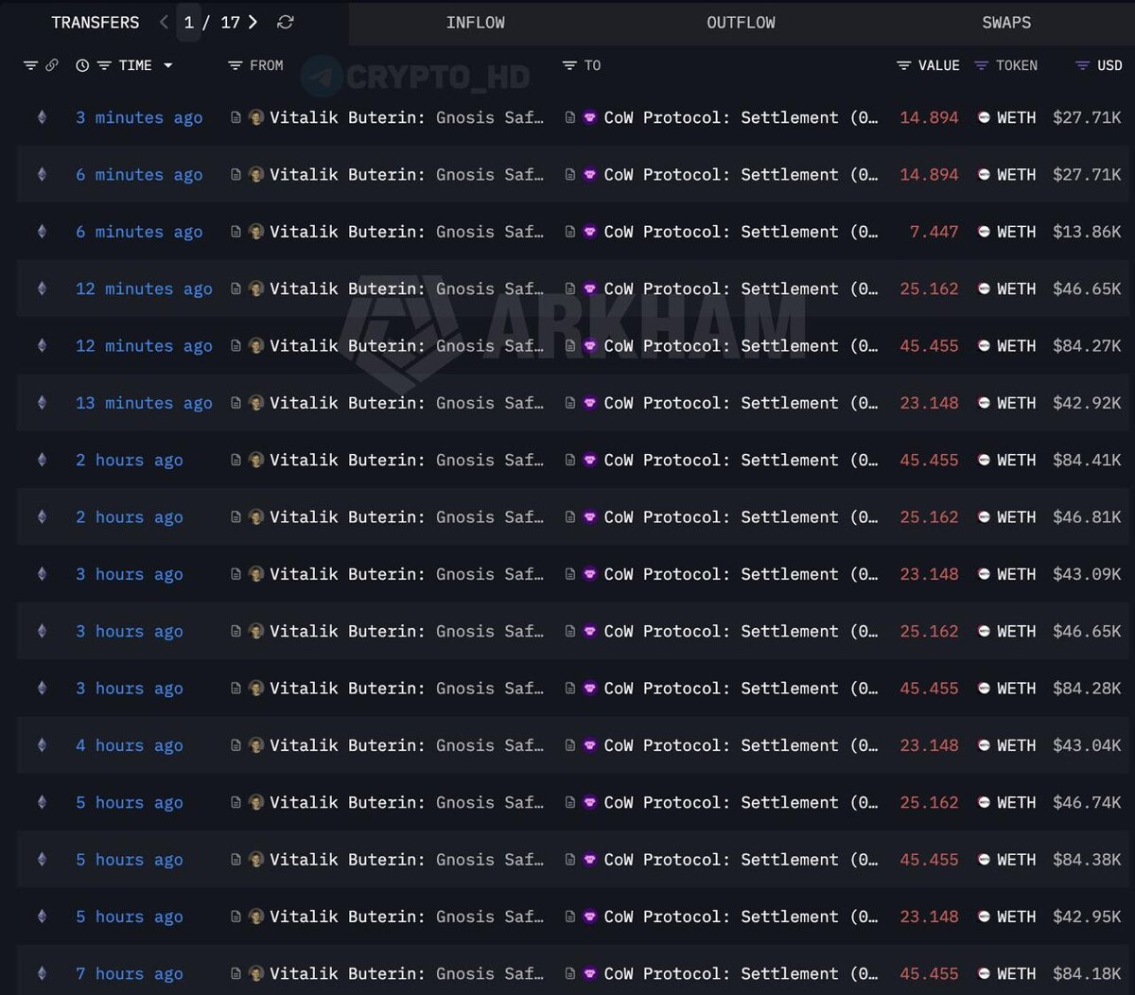This screenshot has width=1135, height=995.
Task: Click Vitalik avatar in $13.86K row
Action: (x=255, y=232)
